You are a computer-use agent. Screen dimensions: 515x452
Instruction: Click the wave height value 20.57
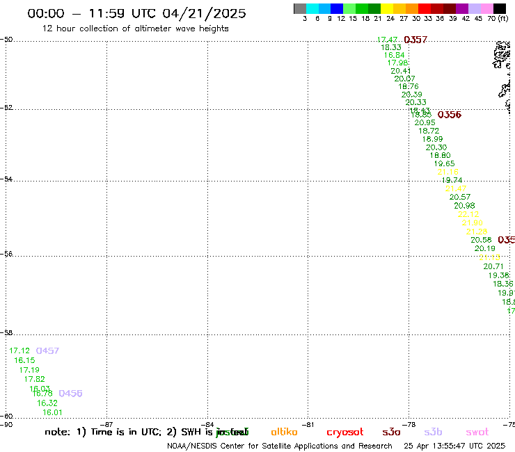point(460,197)
